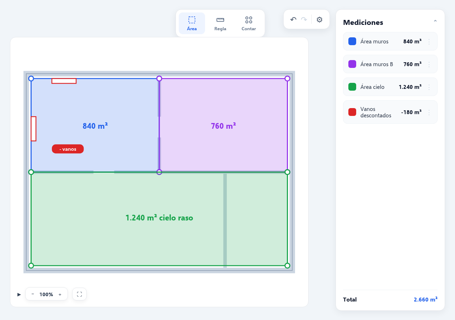Image resolution: width=455 pixels, height=320 pixels.
Task: Click the 100% zoom level value
Action: [x=46, y=294]
